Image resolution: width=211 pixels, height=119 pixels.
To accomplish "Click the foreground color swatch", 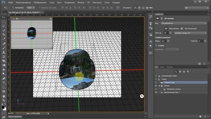I will 3,107.
